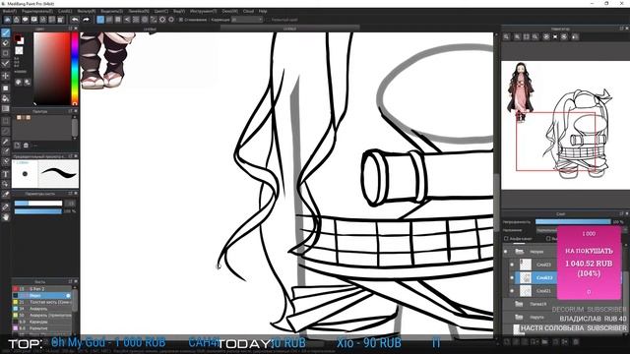Adjust the brush opacity slider
This screenshot has height=354, width=630.
point(38,211)
